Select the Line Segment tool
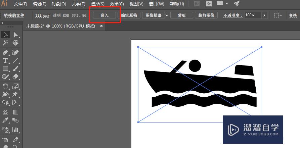The width and height of the screenshot is (300, 148). pos(15,60)
